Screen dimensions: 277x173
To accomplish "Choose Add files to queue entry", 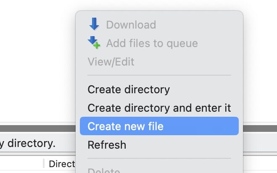I will (159, 43).
